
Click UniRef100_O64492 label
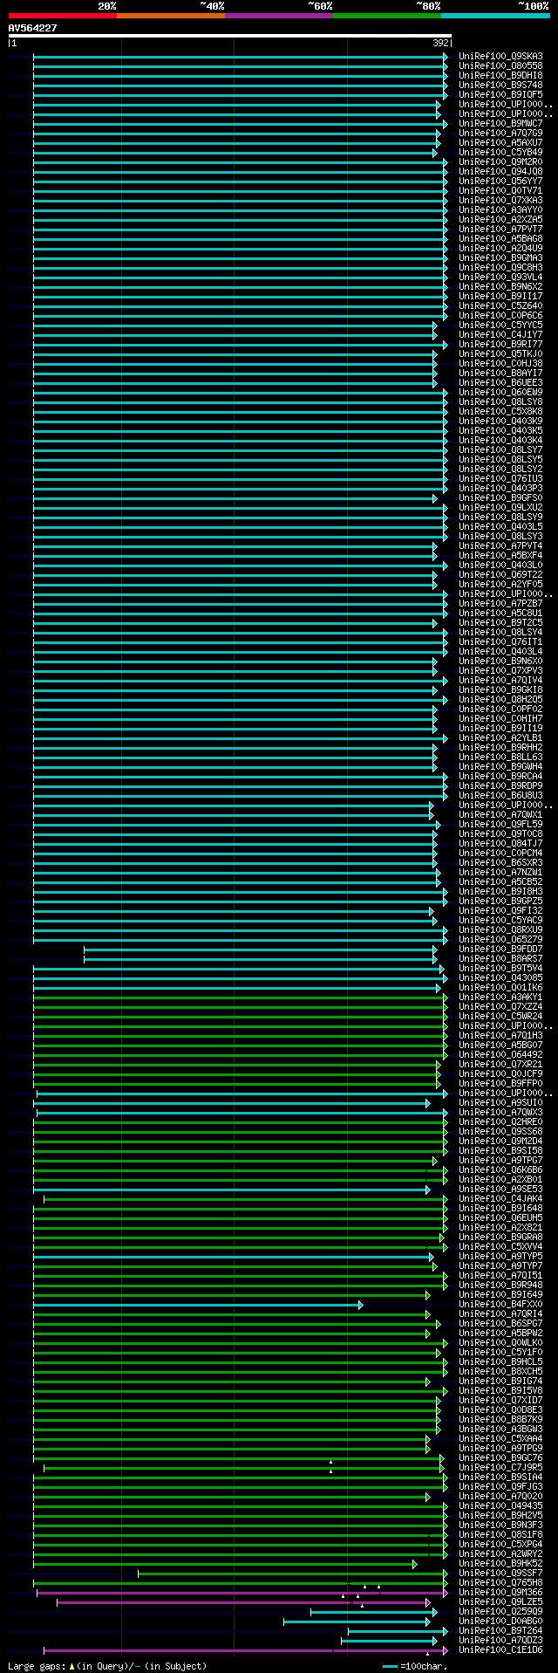500,1054
